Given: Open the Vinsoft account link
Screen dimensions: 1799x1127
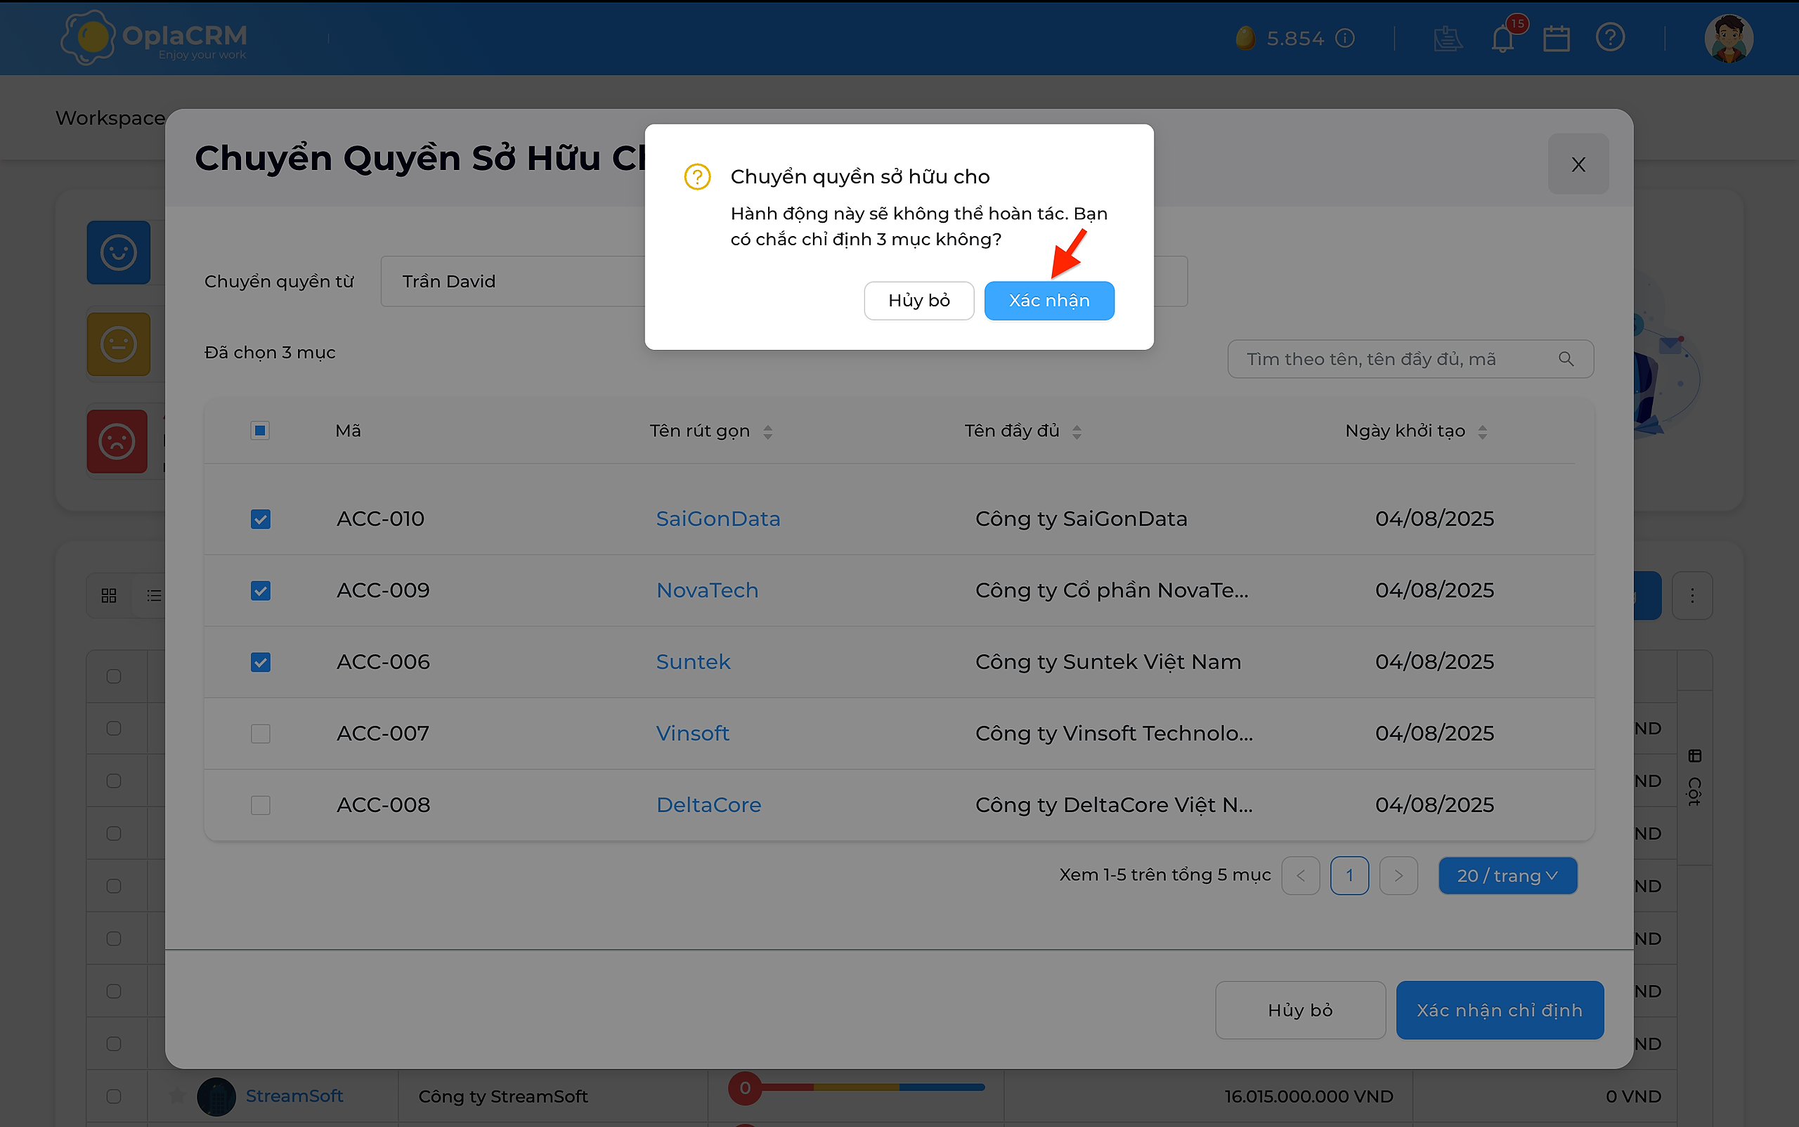Looking at the screenshot, I should (x=693, y=734).
